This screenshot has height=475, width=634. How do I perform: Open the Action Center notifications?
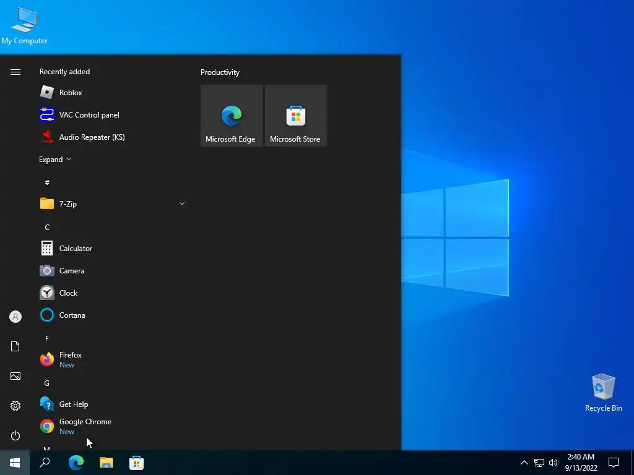click(x=614, y=463)
